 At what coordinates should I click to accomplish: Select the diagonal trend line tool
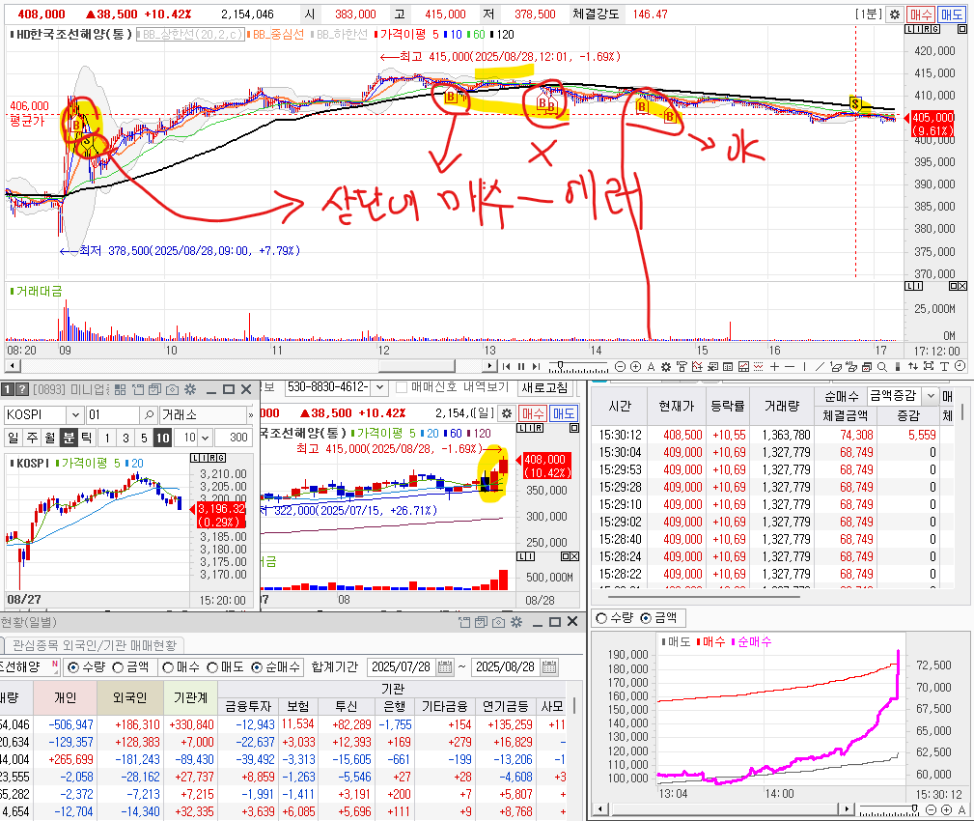[x=820, y=367]
